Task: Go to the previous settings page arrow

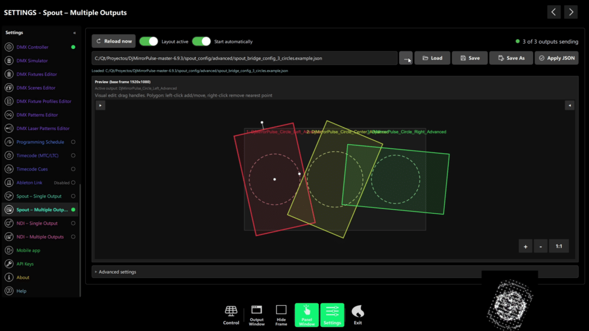Action: tap(554, 12)
